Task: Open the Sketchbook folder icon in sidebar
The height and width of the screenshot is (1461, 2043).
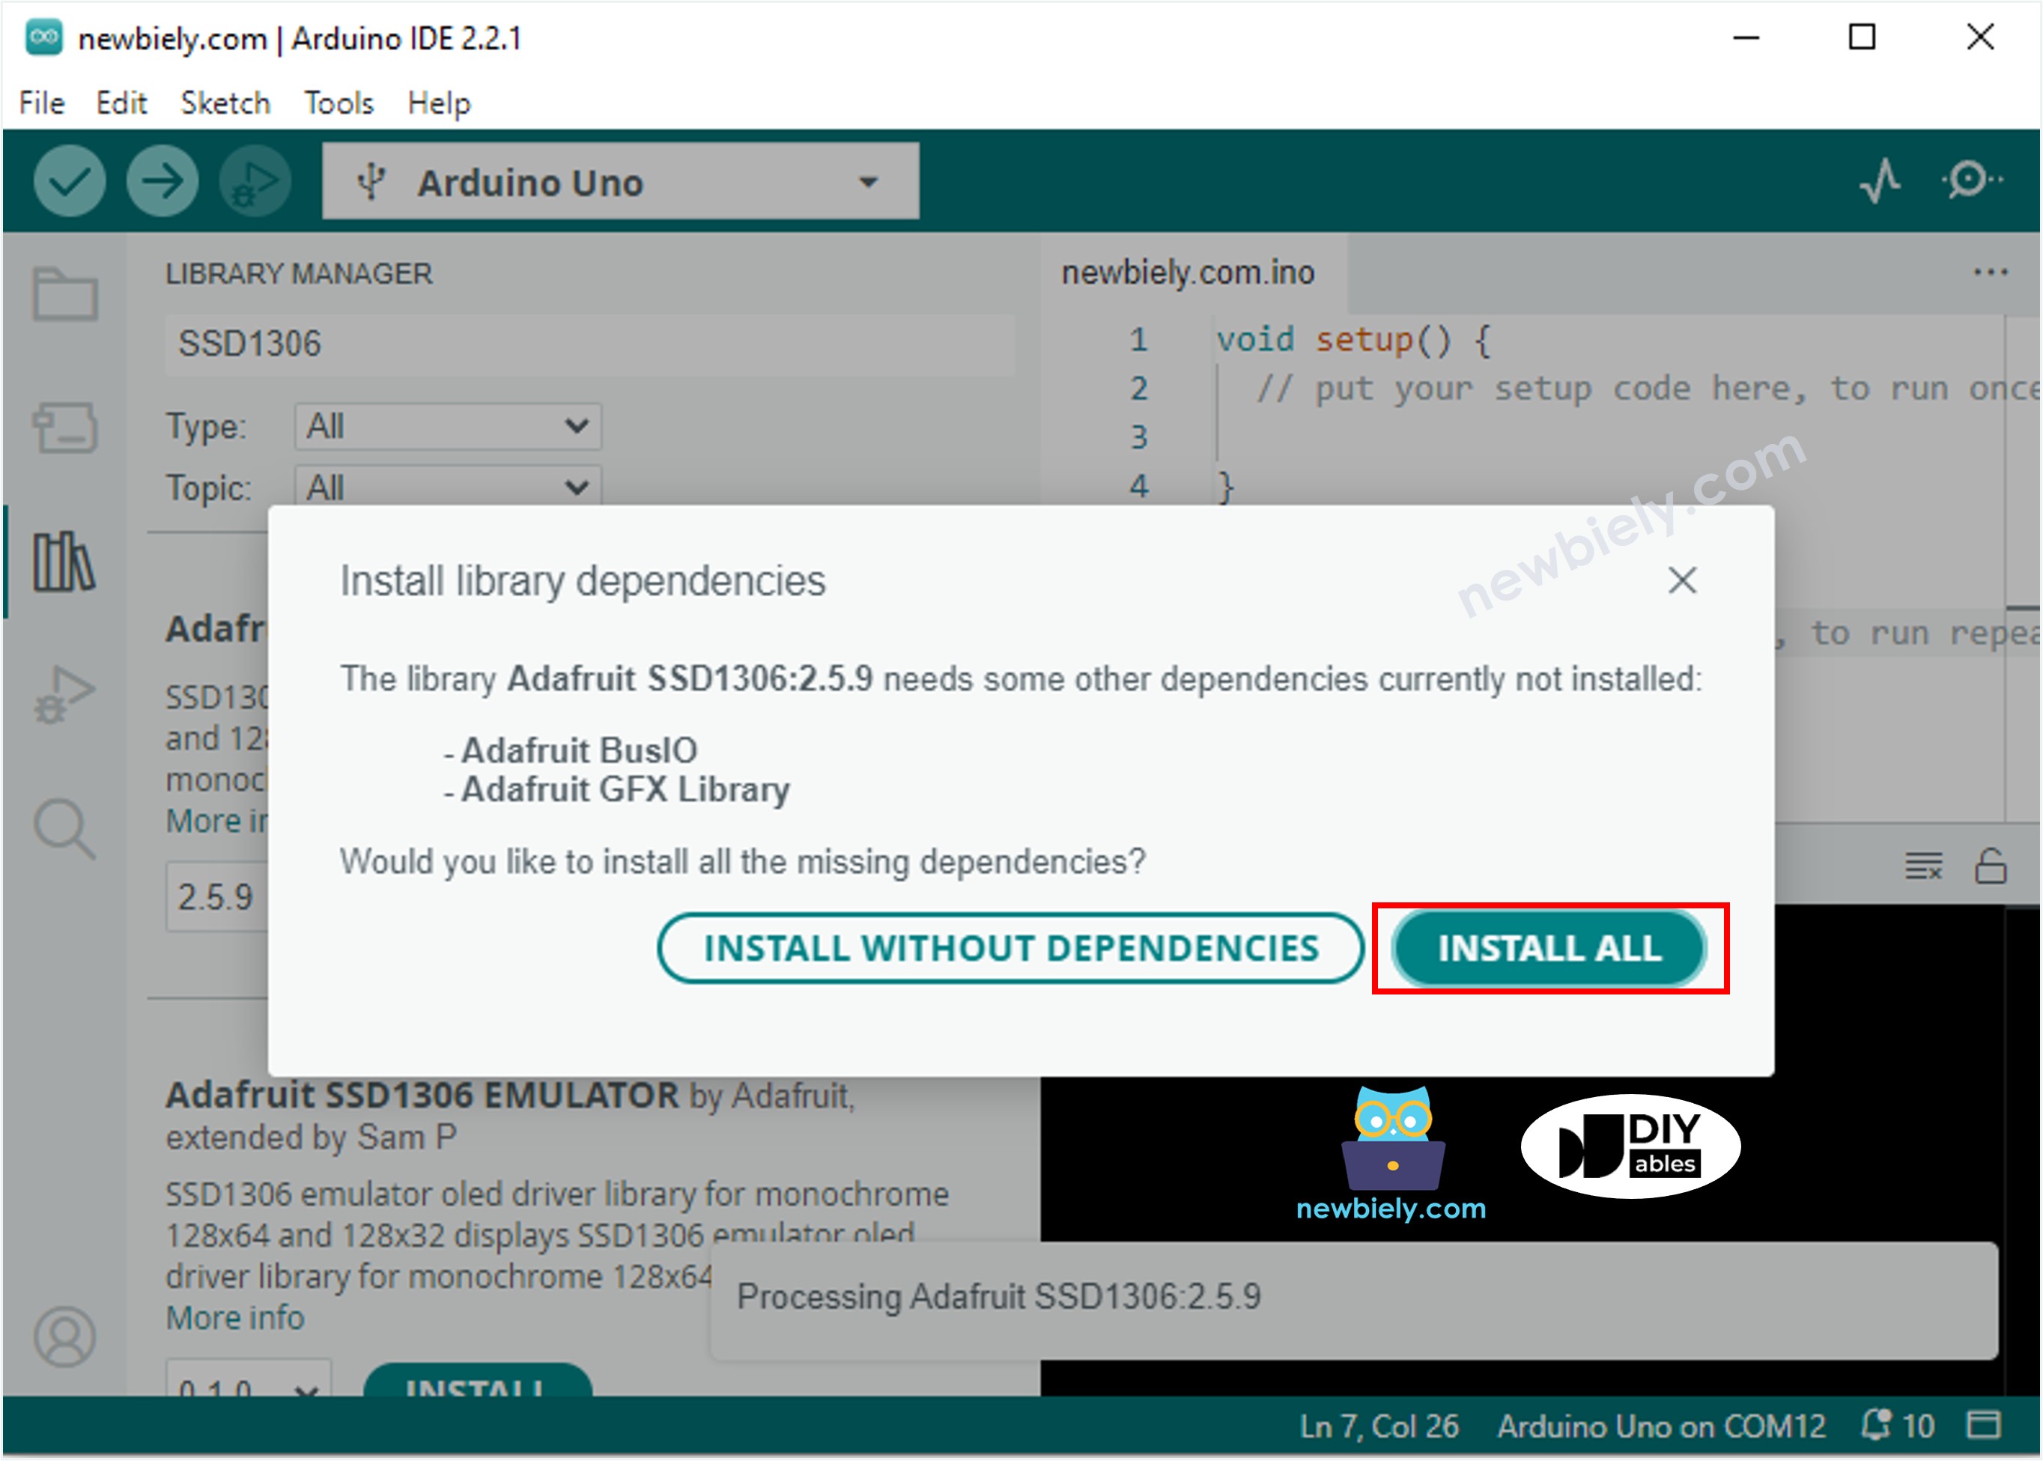Action: pyautogui.click(x=64, y=292)
